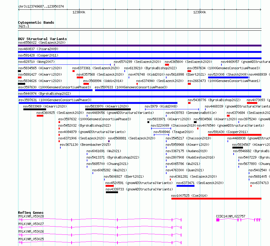The width and height of the screenshot is (270, 246).
Task: Select nsv4763300 (Quan2021) label
Action: point(184,170)
